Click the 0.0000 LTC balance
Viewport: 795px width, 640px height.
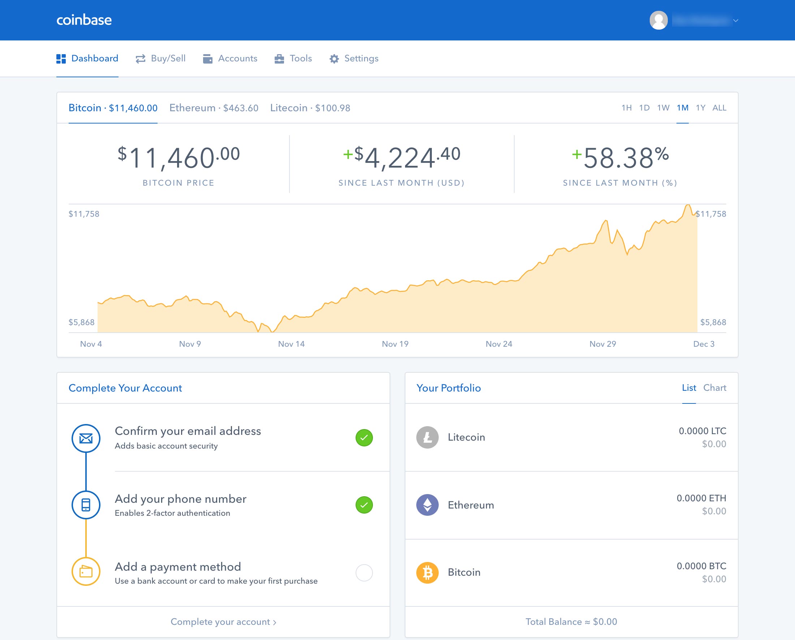[x=702, y=431]
